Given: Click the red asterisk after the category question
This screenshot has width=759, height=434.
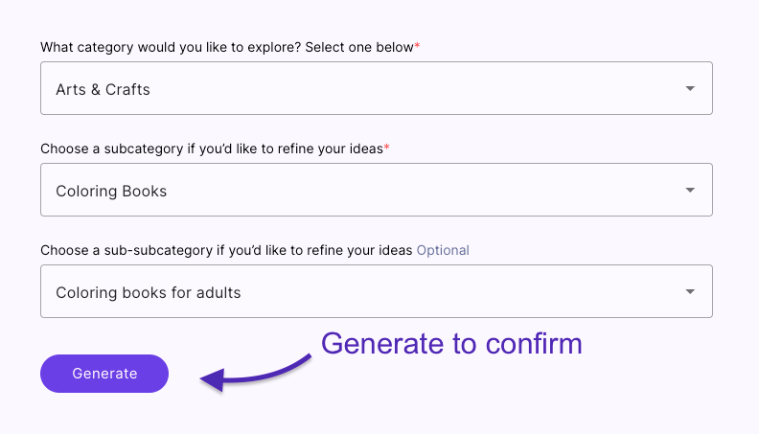Looking at the screenshot, I should point(417,47).
